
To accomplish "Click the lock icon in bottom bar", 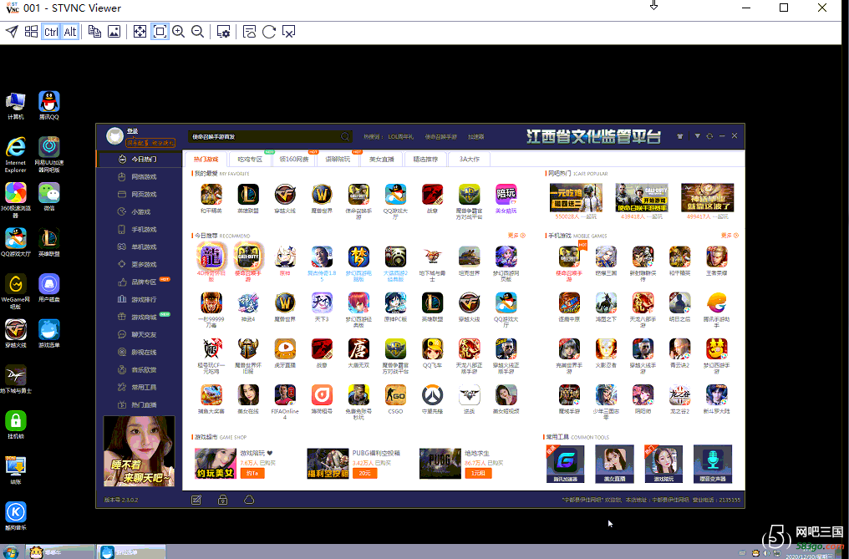I will (222, 500).
